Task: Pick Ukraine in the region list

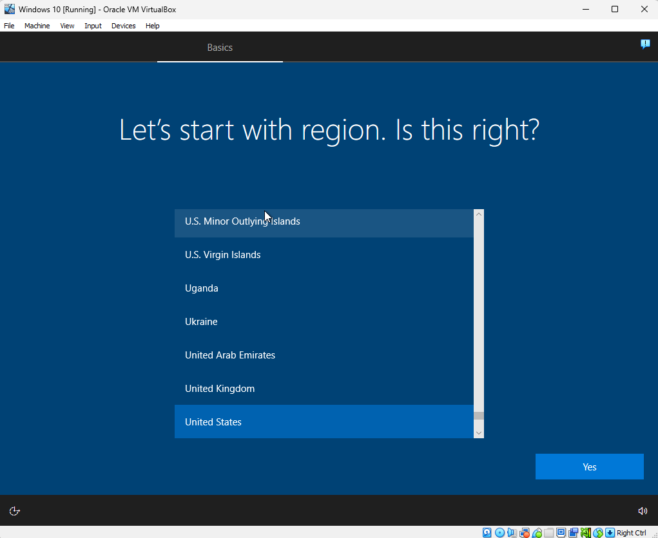Action: point(324,321)
